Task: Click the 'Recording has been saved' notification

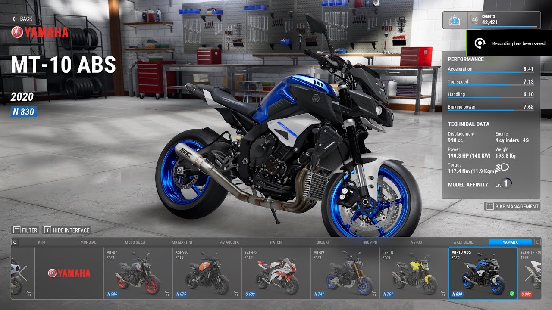Action: click(x=509, y=43)
